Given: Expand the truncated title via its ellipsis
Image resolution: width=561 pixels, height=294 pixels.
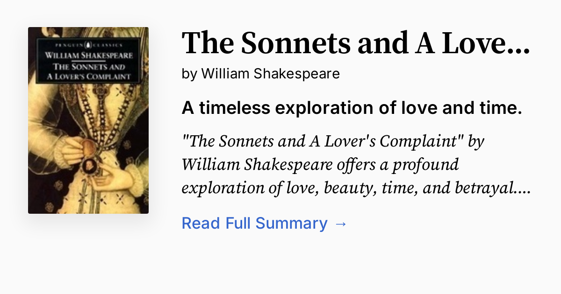Looking at the screenshot, I should point(520,43).
